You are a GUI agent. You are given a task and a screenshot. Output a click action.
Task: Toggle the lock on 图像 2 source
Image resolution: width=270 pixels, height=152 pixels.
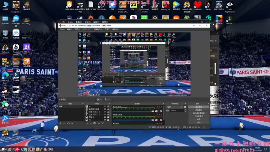[x=108, y=117]
